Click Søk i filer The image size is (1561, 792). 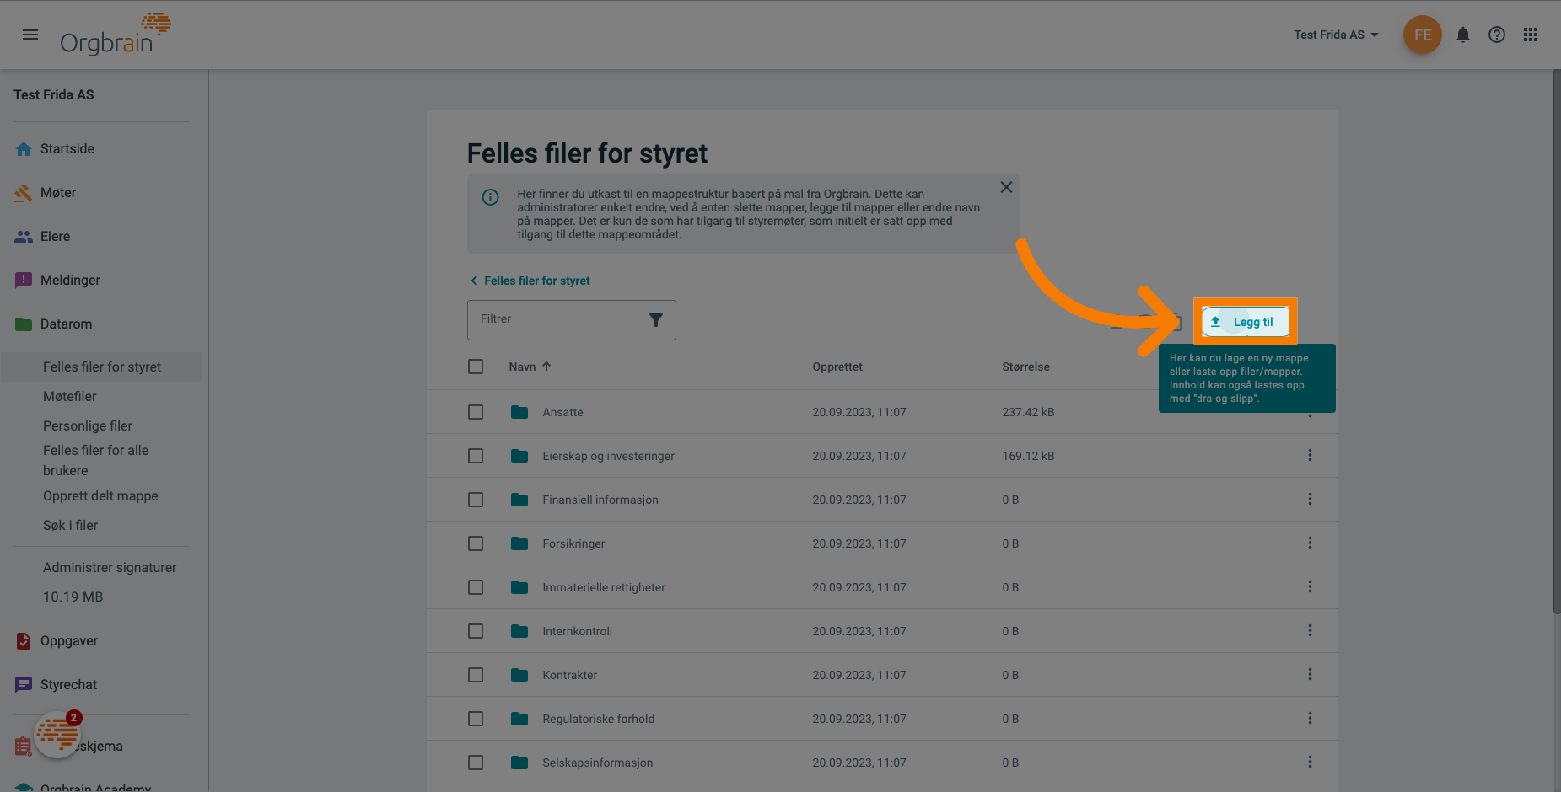pos(71,525)
